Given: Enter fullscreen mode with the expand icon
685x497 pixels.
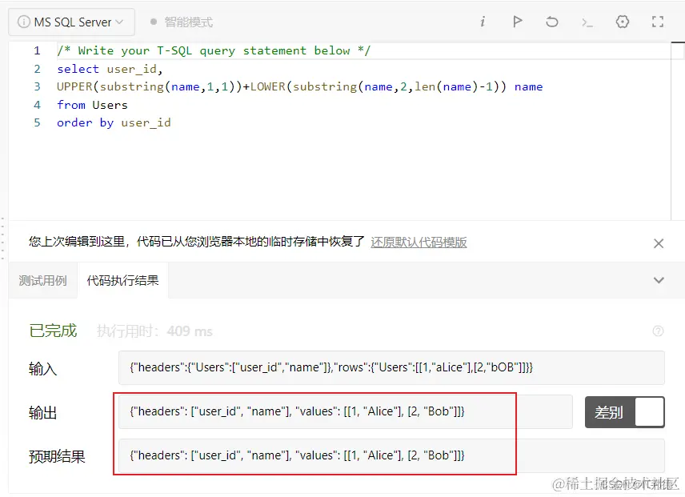Looking at the screenshot, I should coord(658,22).
